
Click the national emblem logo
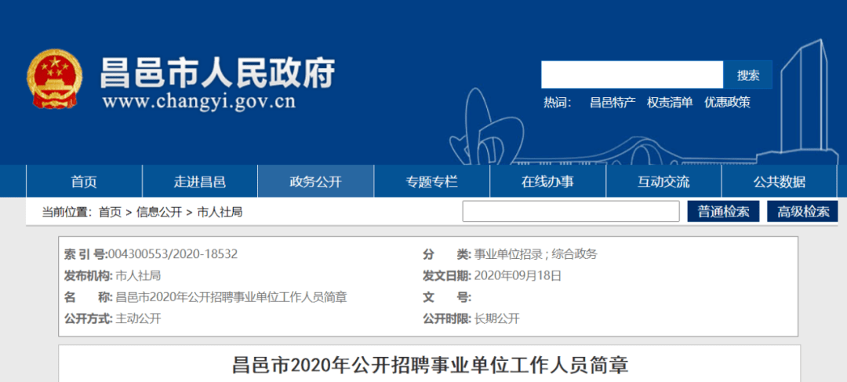[x=54, y=79]
